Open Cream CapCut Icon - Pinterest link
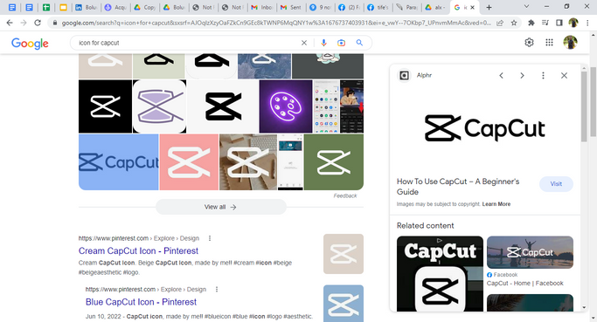This screenshot has height=322, width=597. tap(138, 251)
